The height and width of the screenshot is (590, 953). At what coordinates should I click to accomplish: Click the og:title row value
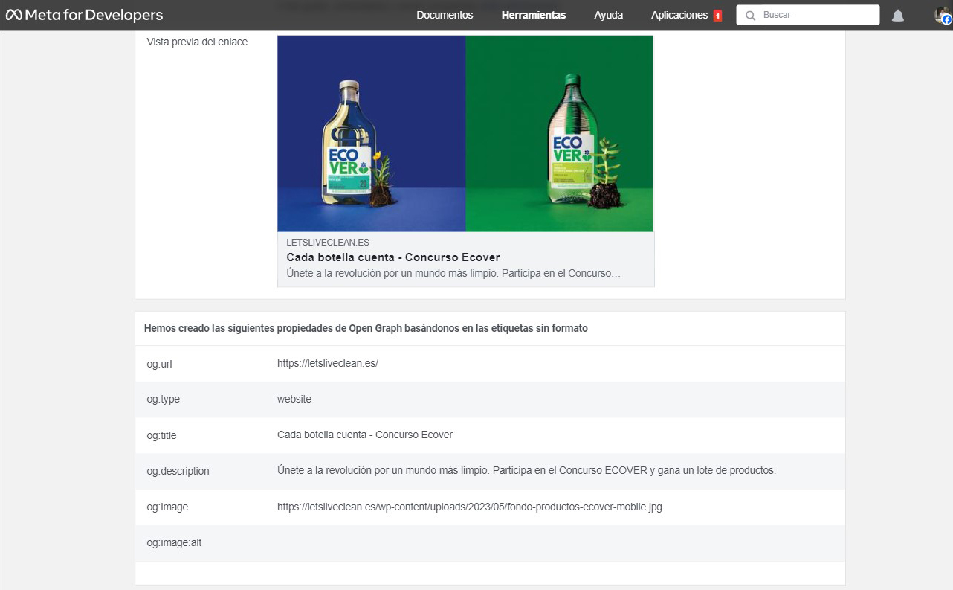click(364, 435)
